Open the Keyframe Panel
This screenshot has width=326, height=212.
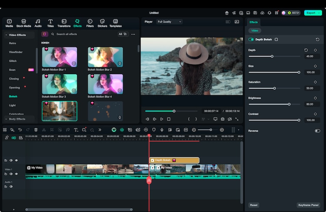[x=308, y=205]
